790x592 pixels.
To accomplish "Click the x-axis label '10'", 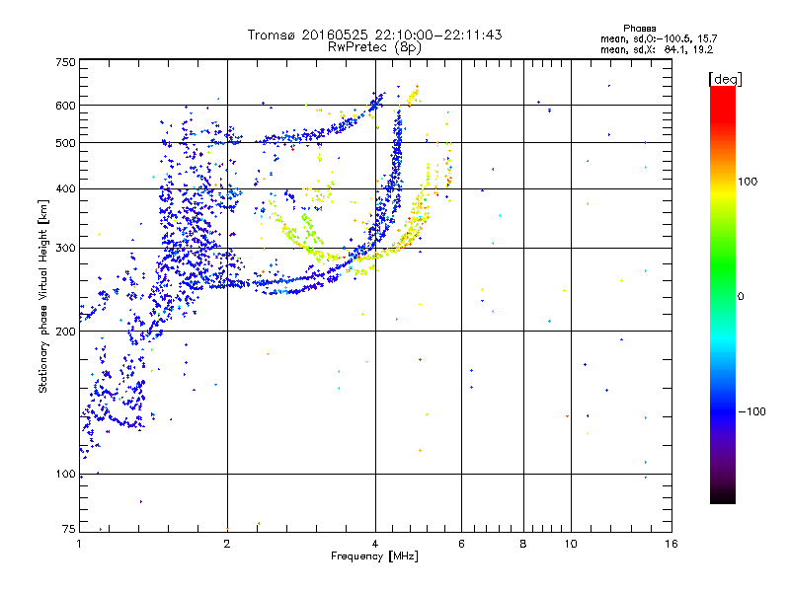I will pos(571,544).
